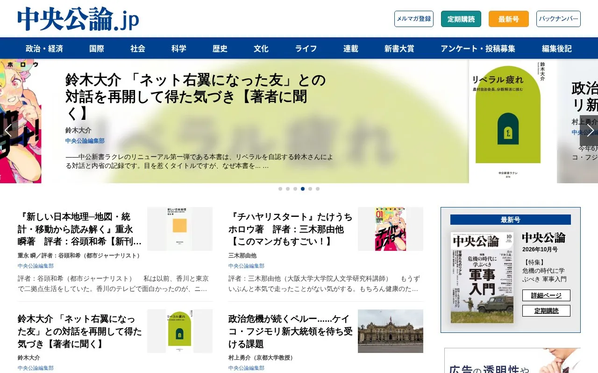The image size is (598, 373).
Task: Advance carousel with the next arrow
Action: 589,131
